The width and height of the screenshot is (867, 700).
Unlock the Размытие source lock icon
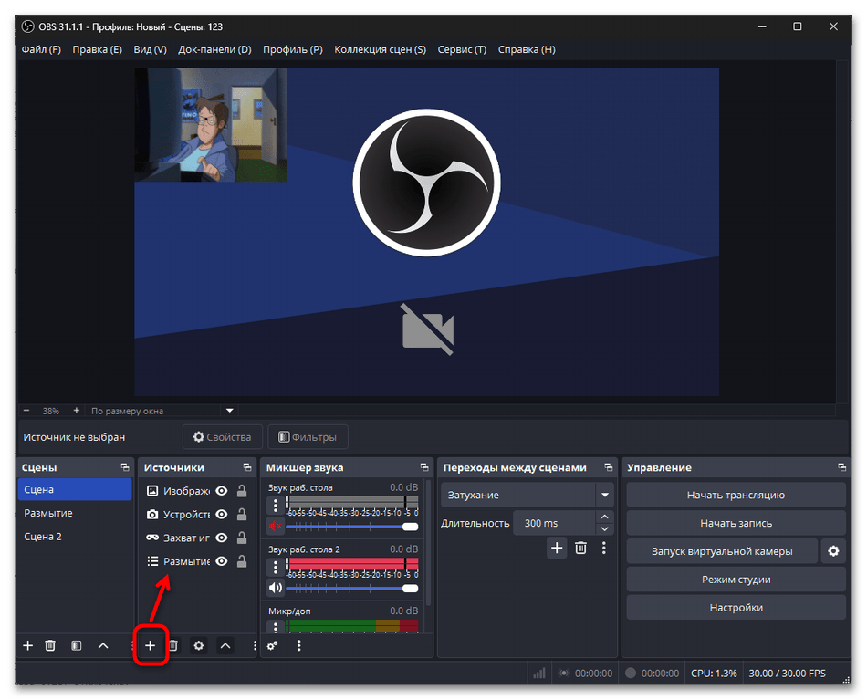242,561
